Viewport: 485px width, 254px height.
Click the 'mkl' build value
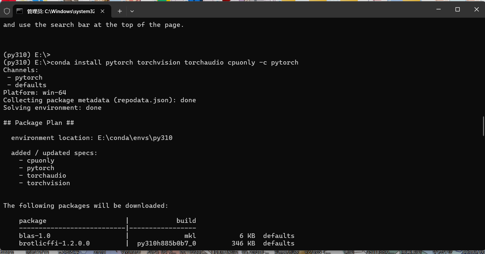[190, 236]
